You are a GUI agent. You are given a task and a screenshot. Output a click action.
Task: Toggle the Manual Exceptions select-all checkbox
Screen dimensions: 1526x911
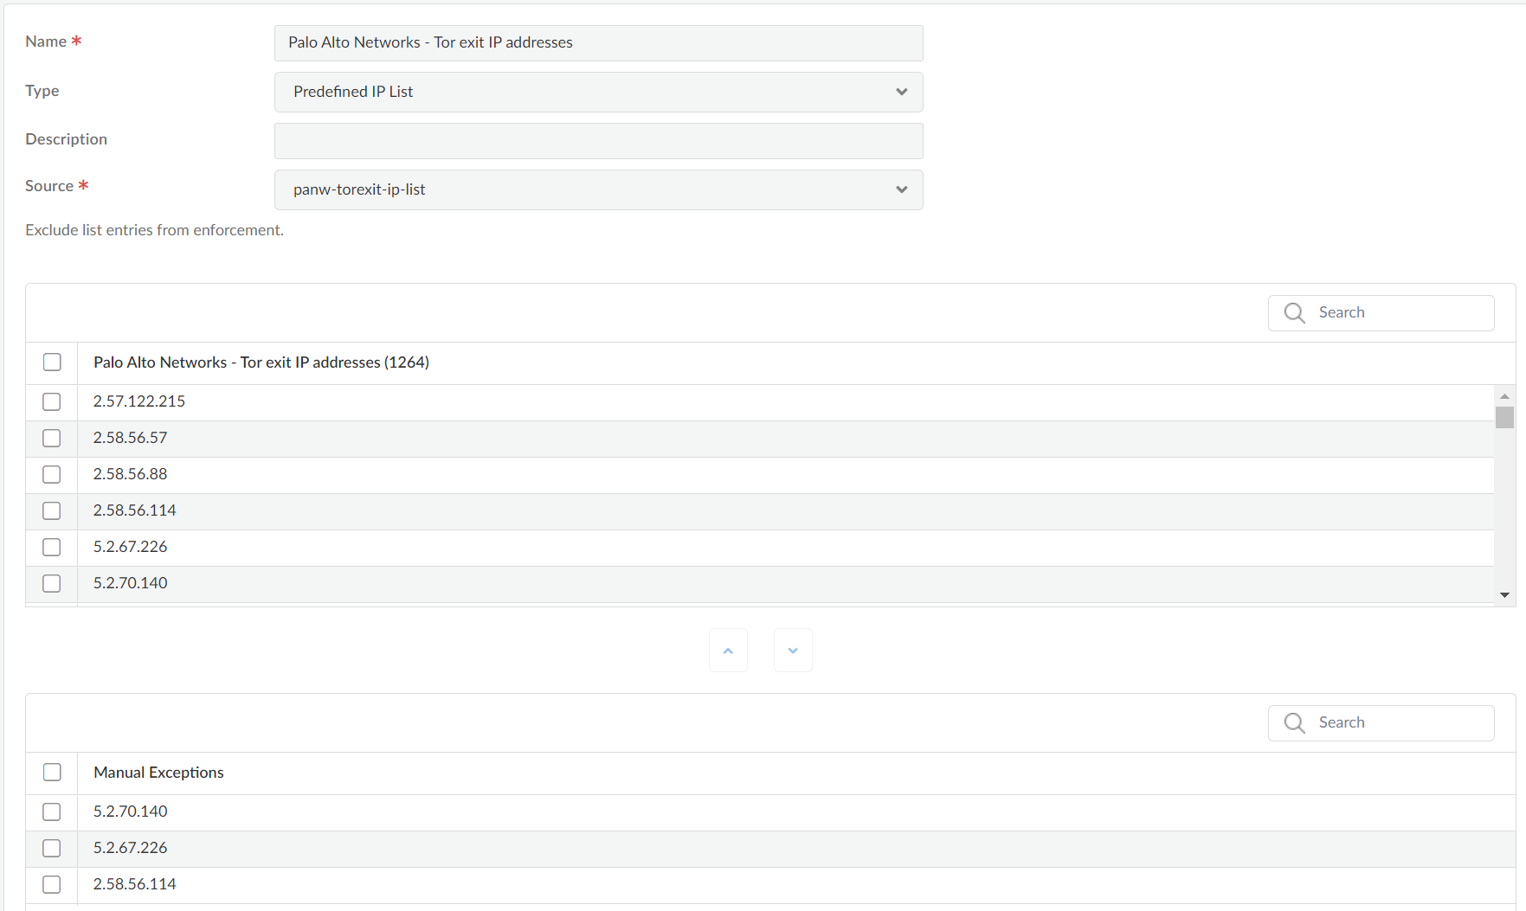pos(52,773)
